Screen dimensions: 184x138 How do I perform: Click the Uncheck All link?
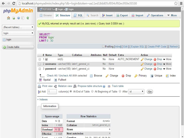(x=65, y=76)
